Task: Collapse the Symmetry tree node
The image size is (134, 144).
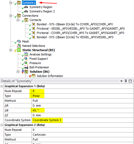Action: pos(11,3)
